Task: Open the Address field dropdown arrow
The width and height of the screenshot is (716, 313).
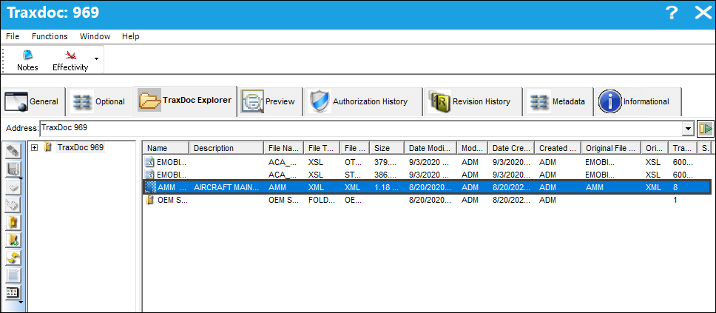Action: click(688, 129)
